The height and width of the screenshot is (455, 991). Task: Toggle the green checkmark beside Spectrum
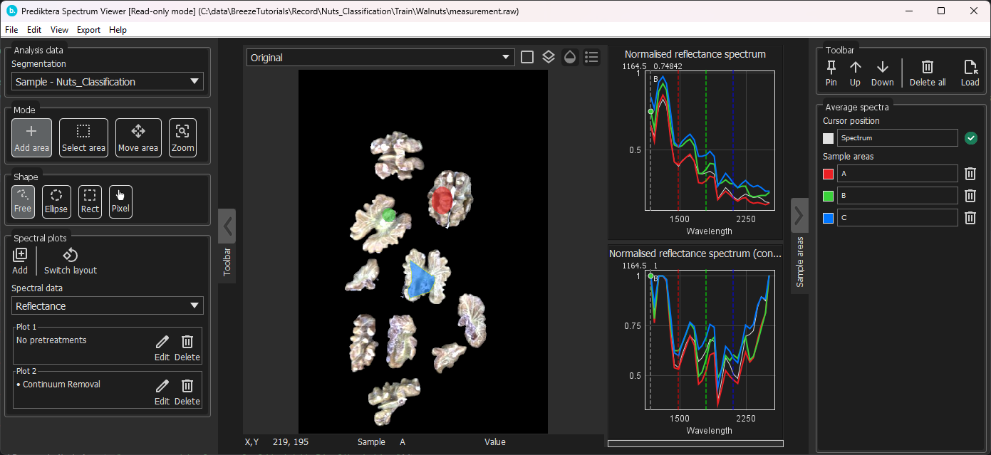pos(970,138)
